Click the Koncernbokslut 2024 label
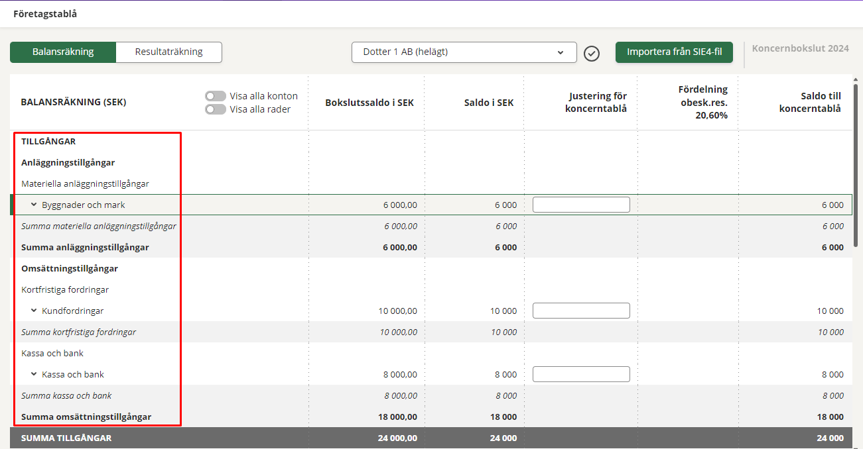863x449 pixels. pyautogui.click(x=800, y=48)
